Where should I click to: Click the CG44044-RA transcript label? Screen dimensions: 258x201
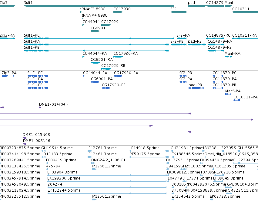95,54
